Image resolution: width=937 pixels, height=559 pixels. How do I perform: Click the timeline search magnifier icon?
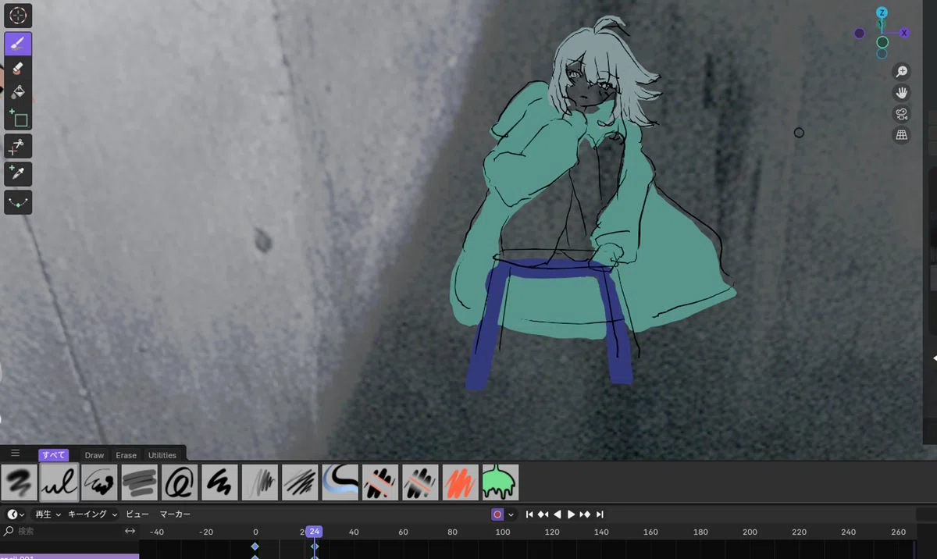point(9,531)
